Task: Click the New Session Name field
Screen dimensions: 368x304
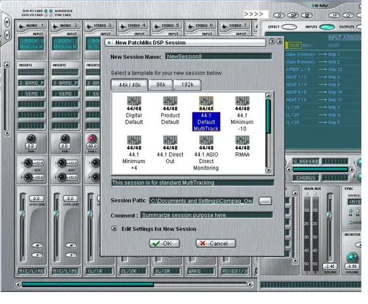Action: pos(218,56)
